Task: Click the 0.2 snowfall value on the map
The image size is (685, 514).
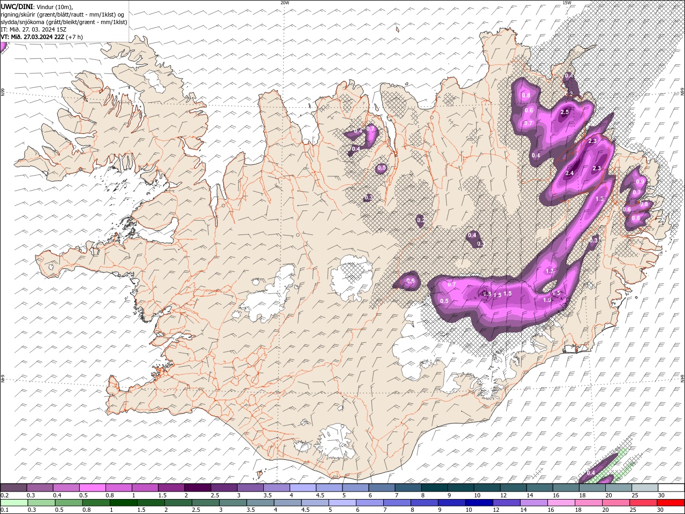Action: coord(421,220)
